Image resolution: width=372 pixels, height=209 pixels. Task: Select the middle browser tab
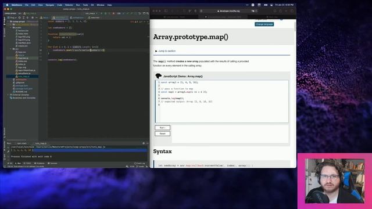[223, 17]
